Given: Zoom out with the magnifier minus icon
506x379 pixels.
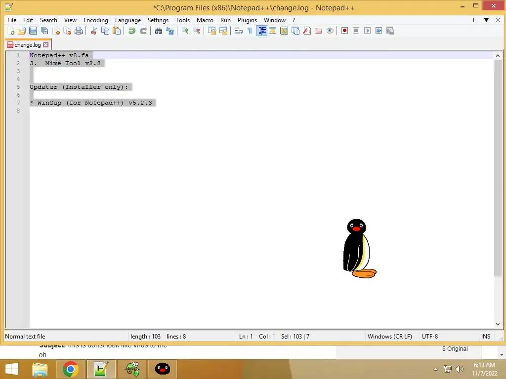Looking at the screenshot, I should coord(196,31).
